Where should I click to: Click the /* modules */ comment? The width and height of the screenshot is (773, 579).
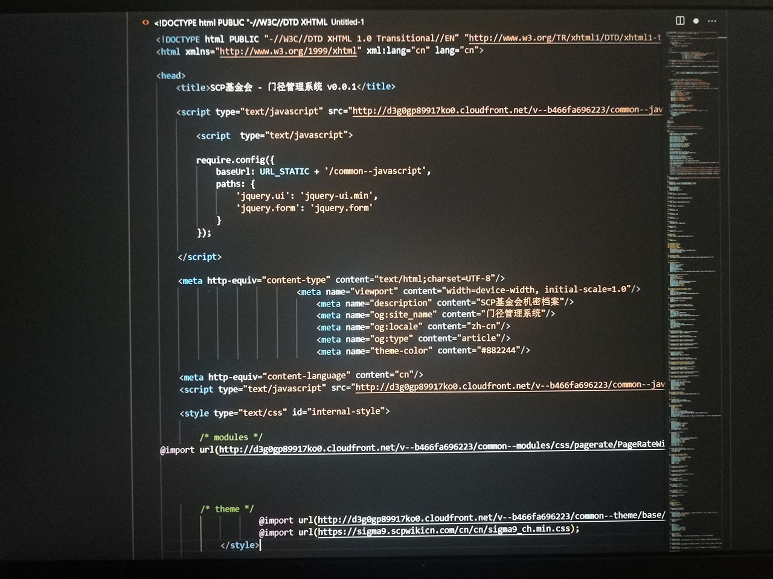point(231,437)
